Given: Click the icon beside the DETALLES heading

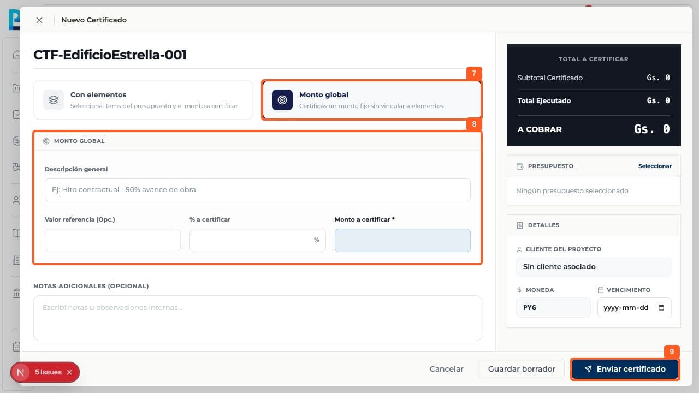Looking at the screenshot, I should pyautogui.click(x=520, y=225).
